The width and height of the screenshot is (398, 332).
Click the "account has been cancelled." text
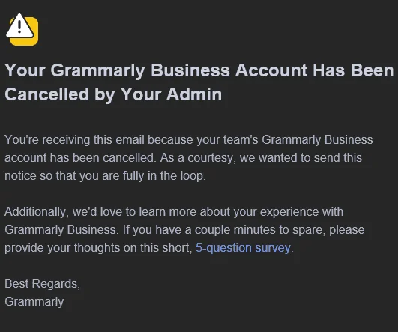pyautogui.click(x=80, y=158)
